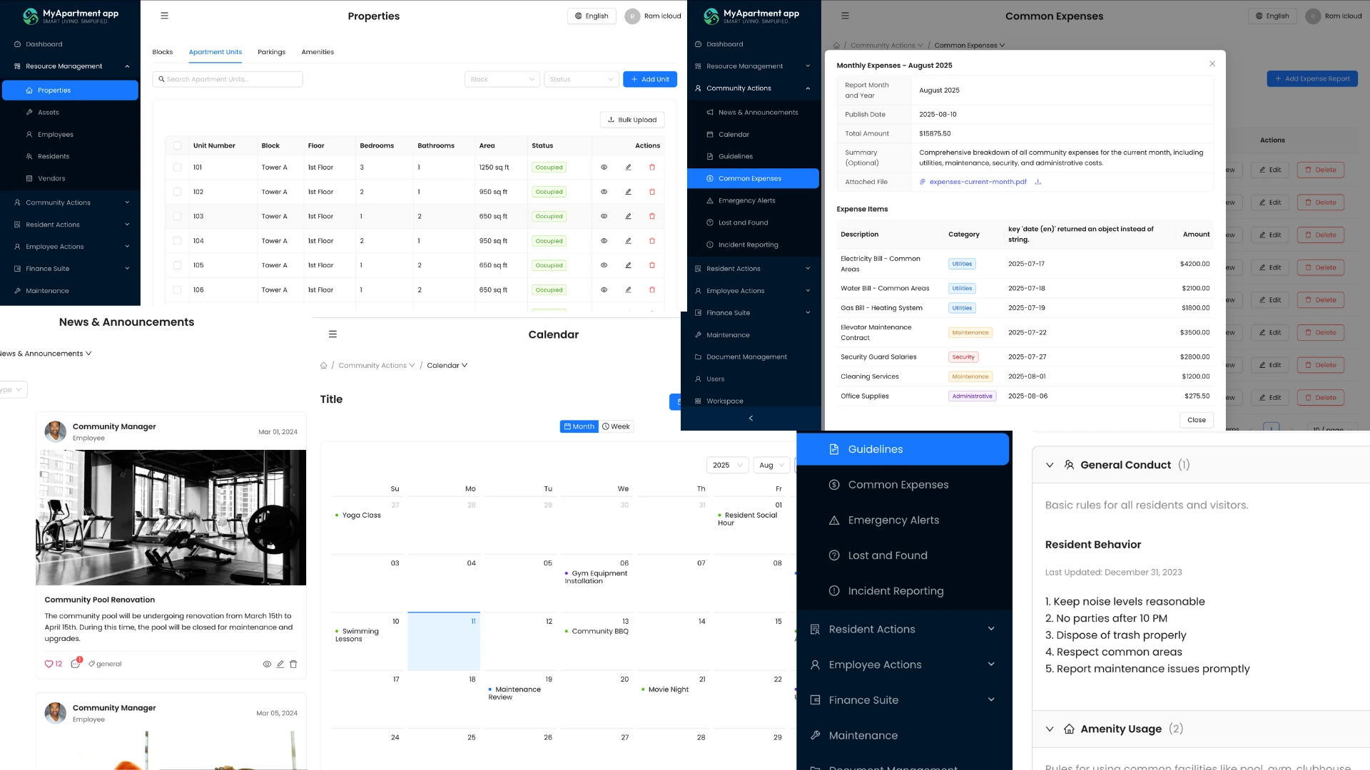This screenshot has height=770, width=1370.
Task: Collapse the Amenity Usage section
Action: [1050, 729]
